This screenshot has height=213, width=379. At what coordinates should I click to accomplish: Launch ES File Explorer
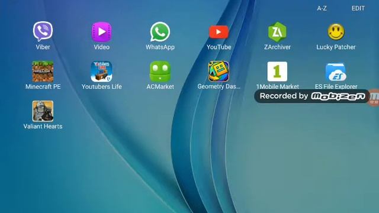click(336, 72)
